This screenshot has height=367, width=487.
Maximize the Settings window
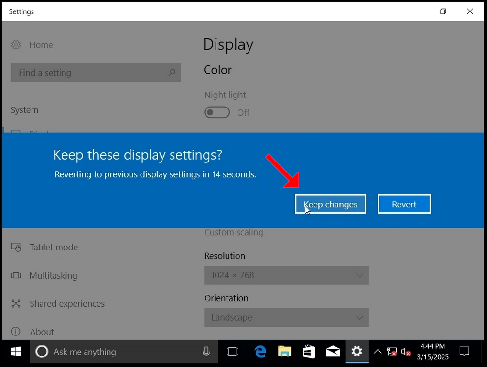pyautogui.click(x=443, y=11)
